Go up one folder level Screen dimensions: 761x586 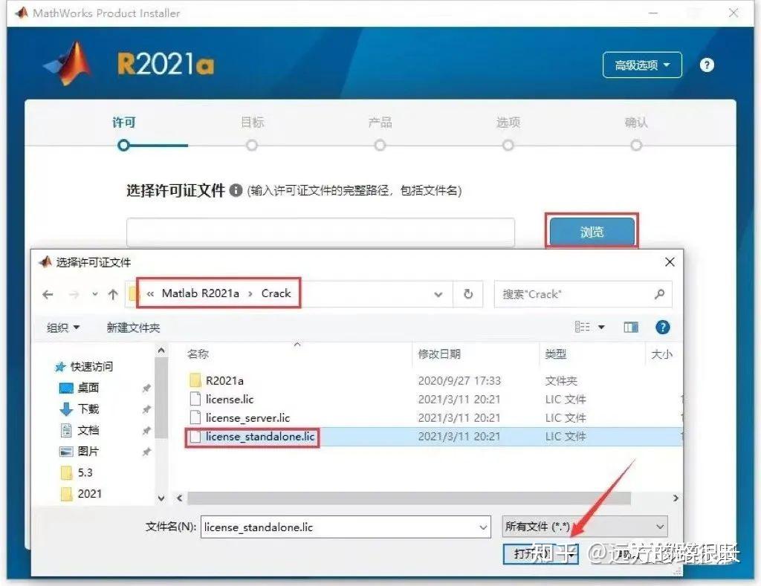113,294
